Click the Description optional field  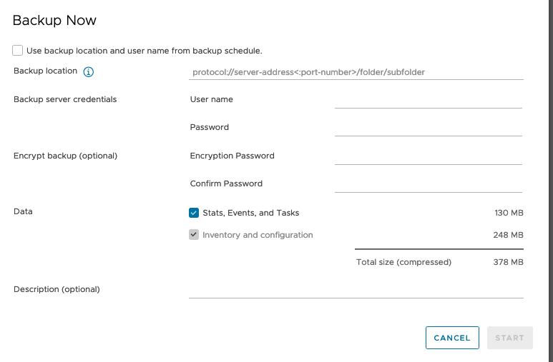[x=356, y=289]
